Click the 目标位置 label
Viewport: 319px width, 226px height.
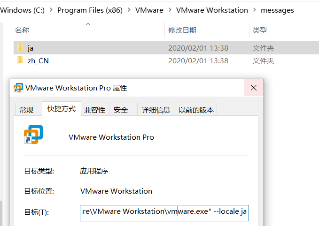coord(39,191)
